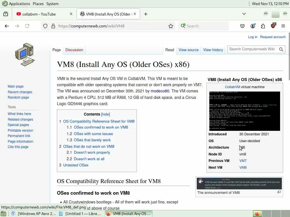Jump to Doesn't work at all section
The image size is (290, 217).
(x=89, y=159)
